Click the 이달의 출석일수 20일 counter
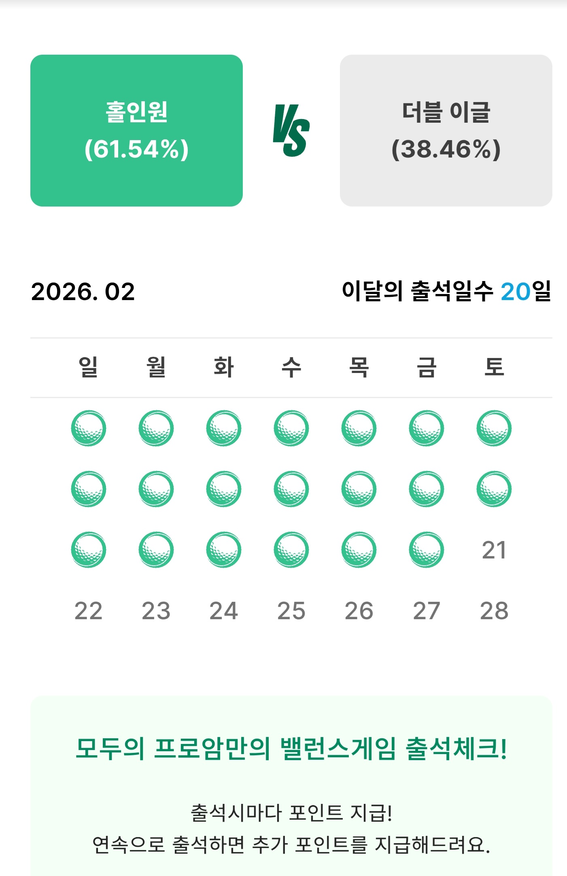This screenshot has width=567, height=876. [446, 291]
